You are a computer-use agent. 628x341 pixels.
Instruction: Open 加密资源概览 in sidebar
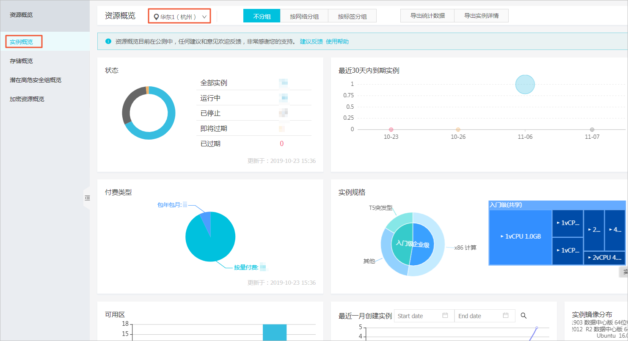(x=27, y=99)
